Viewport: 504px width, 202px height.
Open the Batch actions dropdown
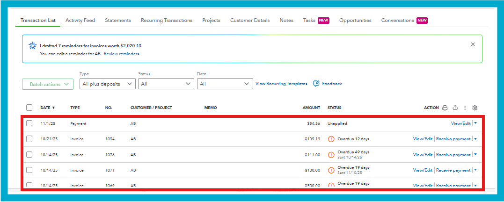point(48,84)
